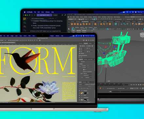Click the width field in Properties transform
144x119 pixels.
85,66
